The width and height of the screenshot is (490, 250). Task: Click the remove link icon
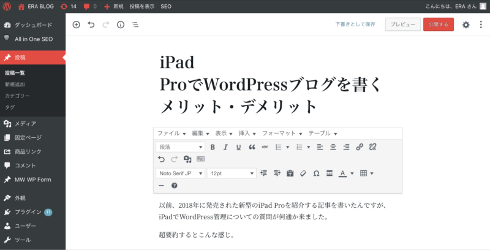(x=372, y=147)
